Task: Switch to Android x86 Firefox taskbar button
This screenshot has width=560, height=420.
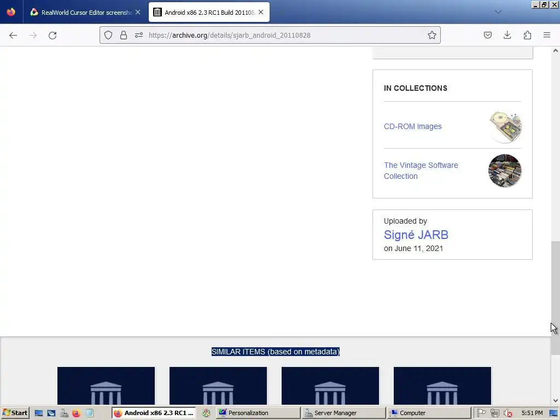Action: click(x=154, y=413)
